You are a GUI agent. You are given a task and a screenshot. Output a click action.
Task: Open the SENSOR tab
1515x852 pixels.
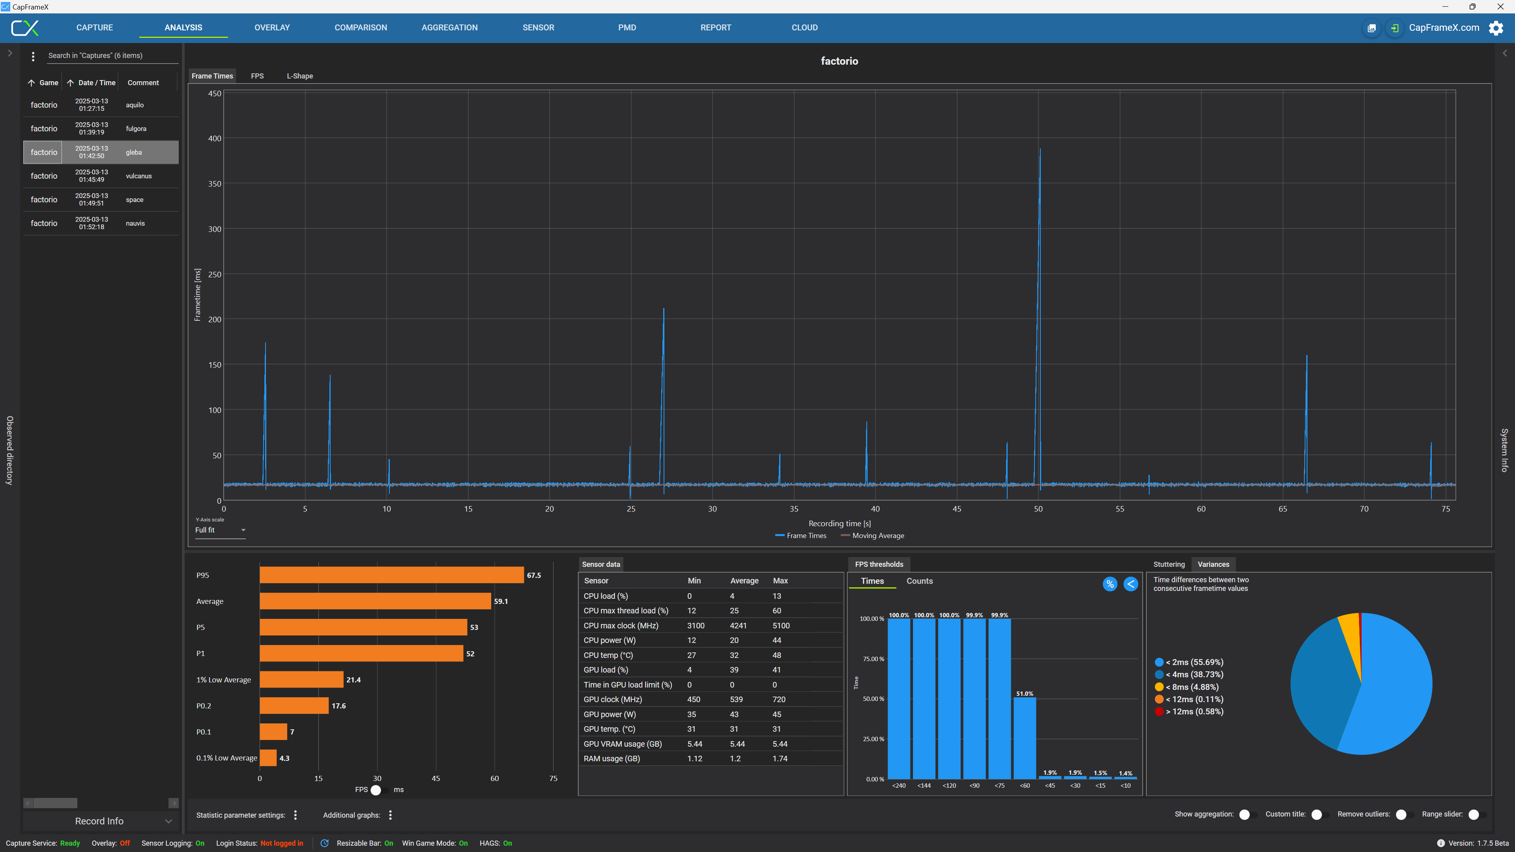point(538,28)
